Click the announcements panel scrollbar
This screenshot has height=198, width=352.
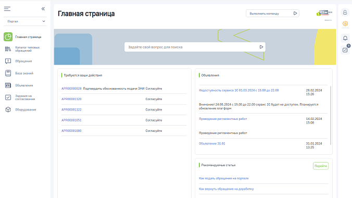(x=331, y=115)
